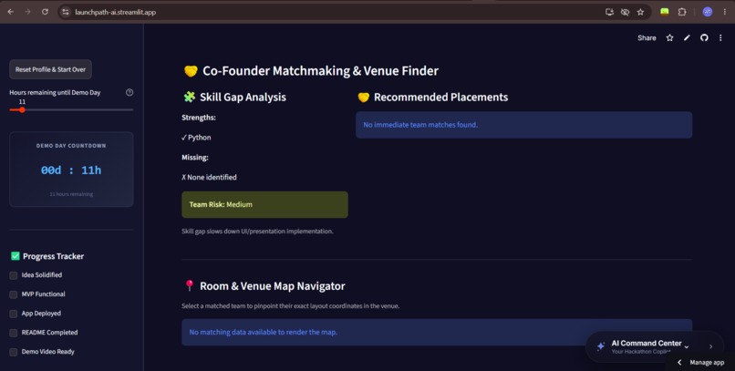735x371 pixels.
Task: Check the README Completed box
Action: click(x=14, y=333)
